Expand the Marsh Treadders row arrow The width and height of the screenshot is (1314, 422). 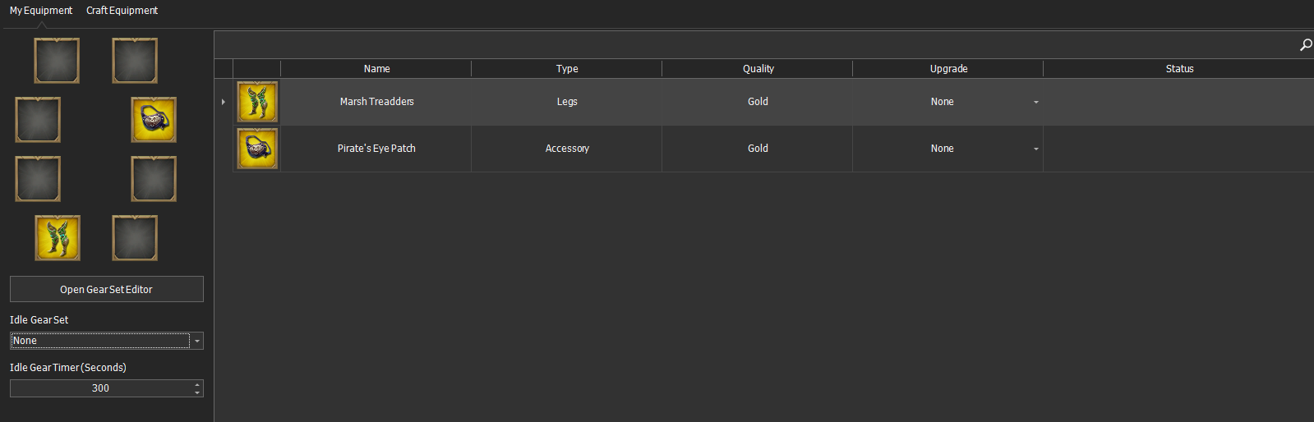click(224, 102)
